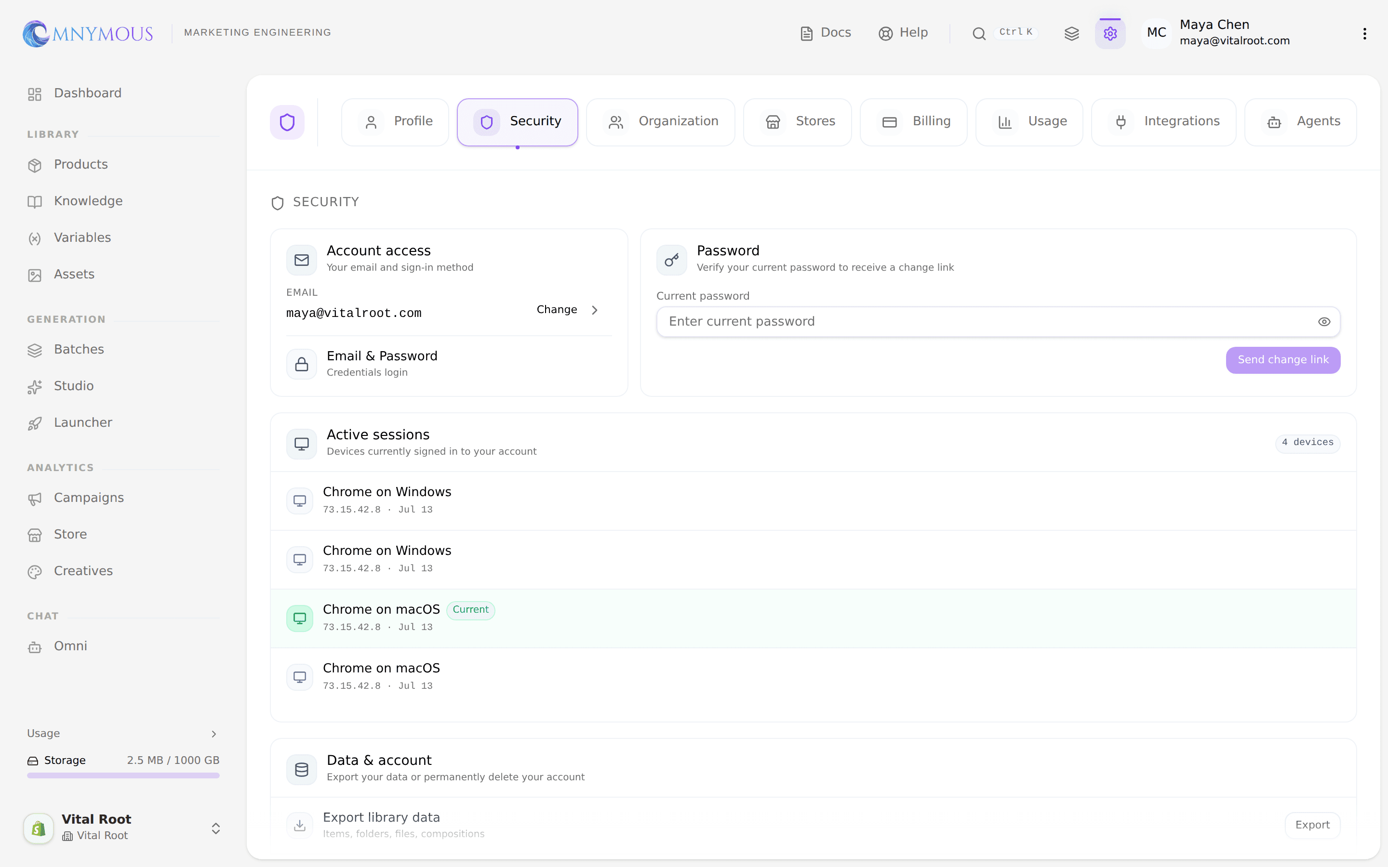Click the stacked layers icon in header

tap(1071, 33)
